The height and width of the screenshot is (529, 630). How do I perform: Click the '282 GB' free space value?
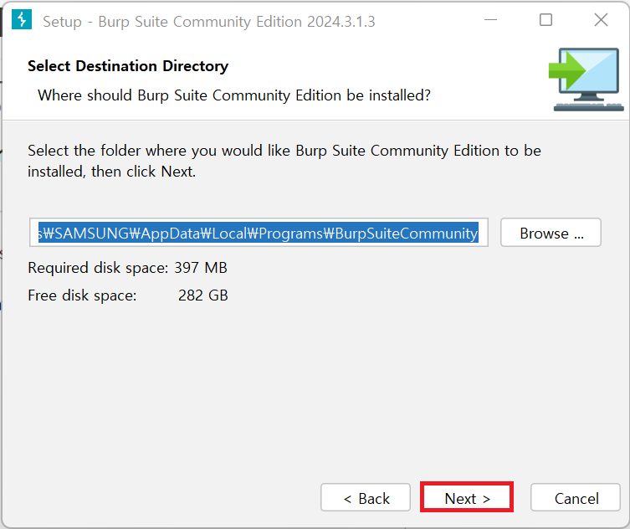pos(203,295)
